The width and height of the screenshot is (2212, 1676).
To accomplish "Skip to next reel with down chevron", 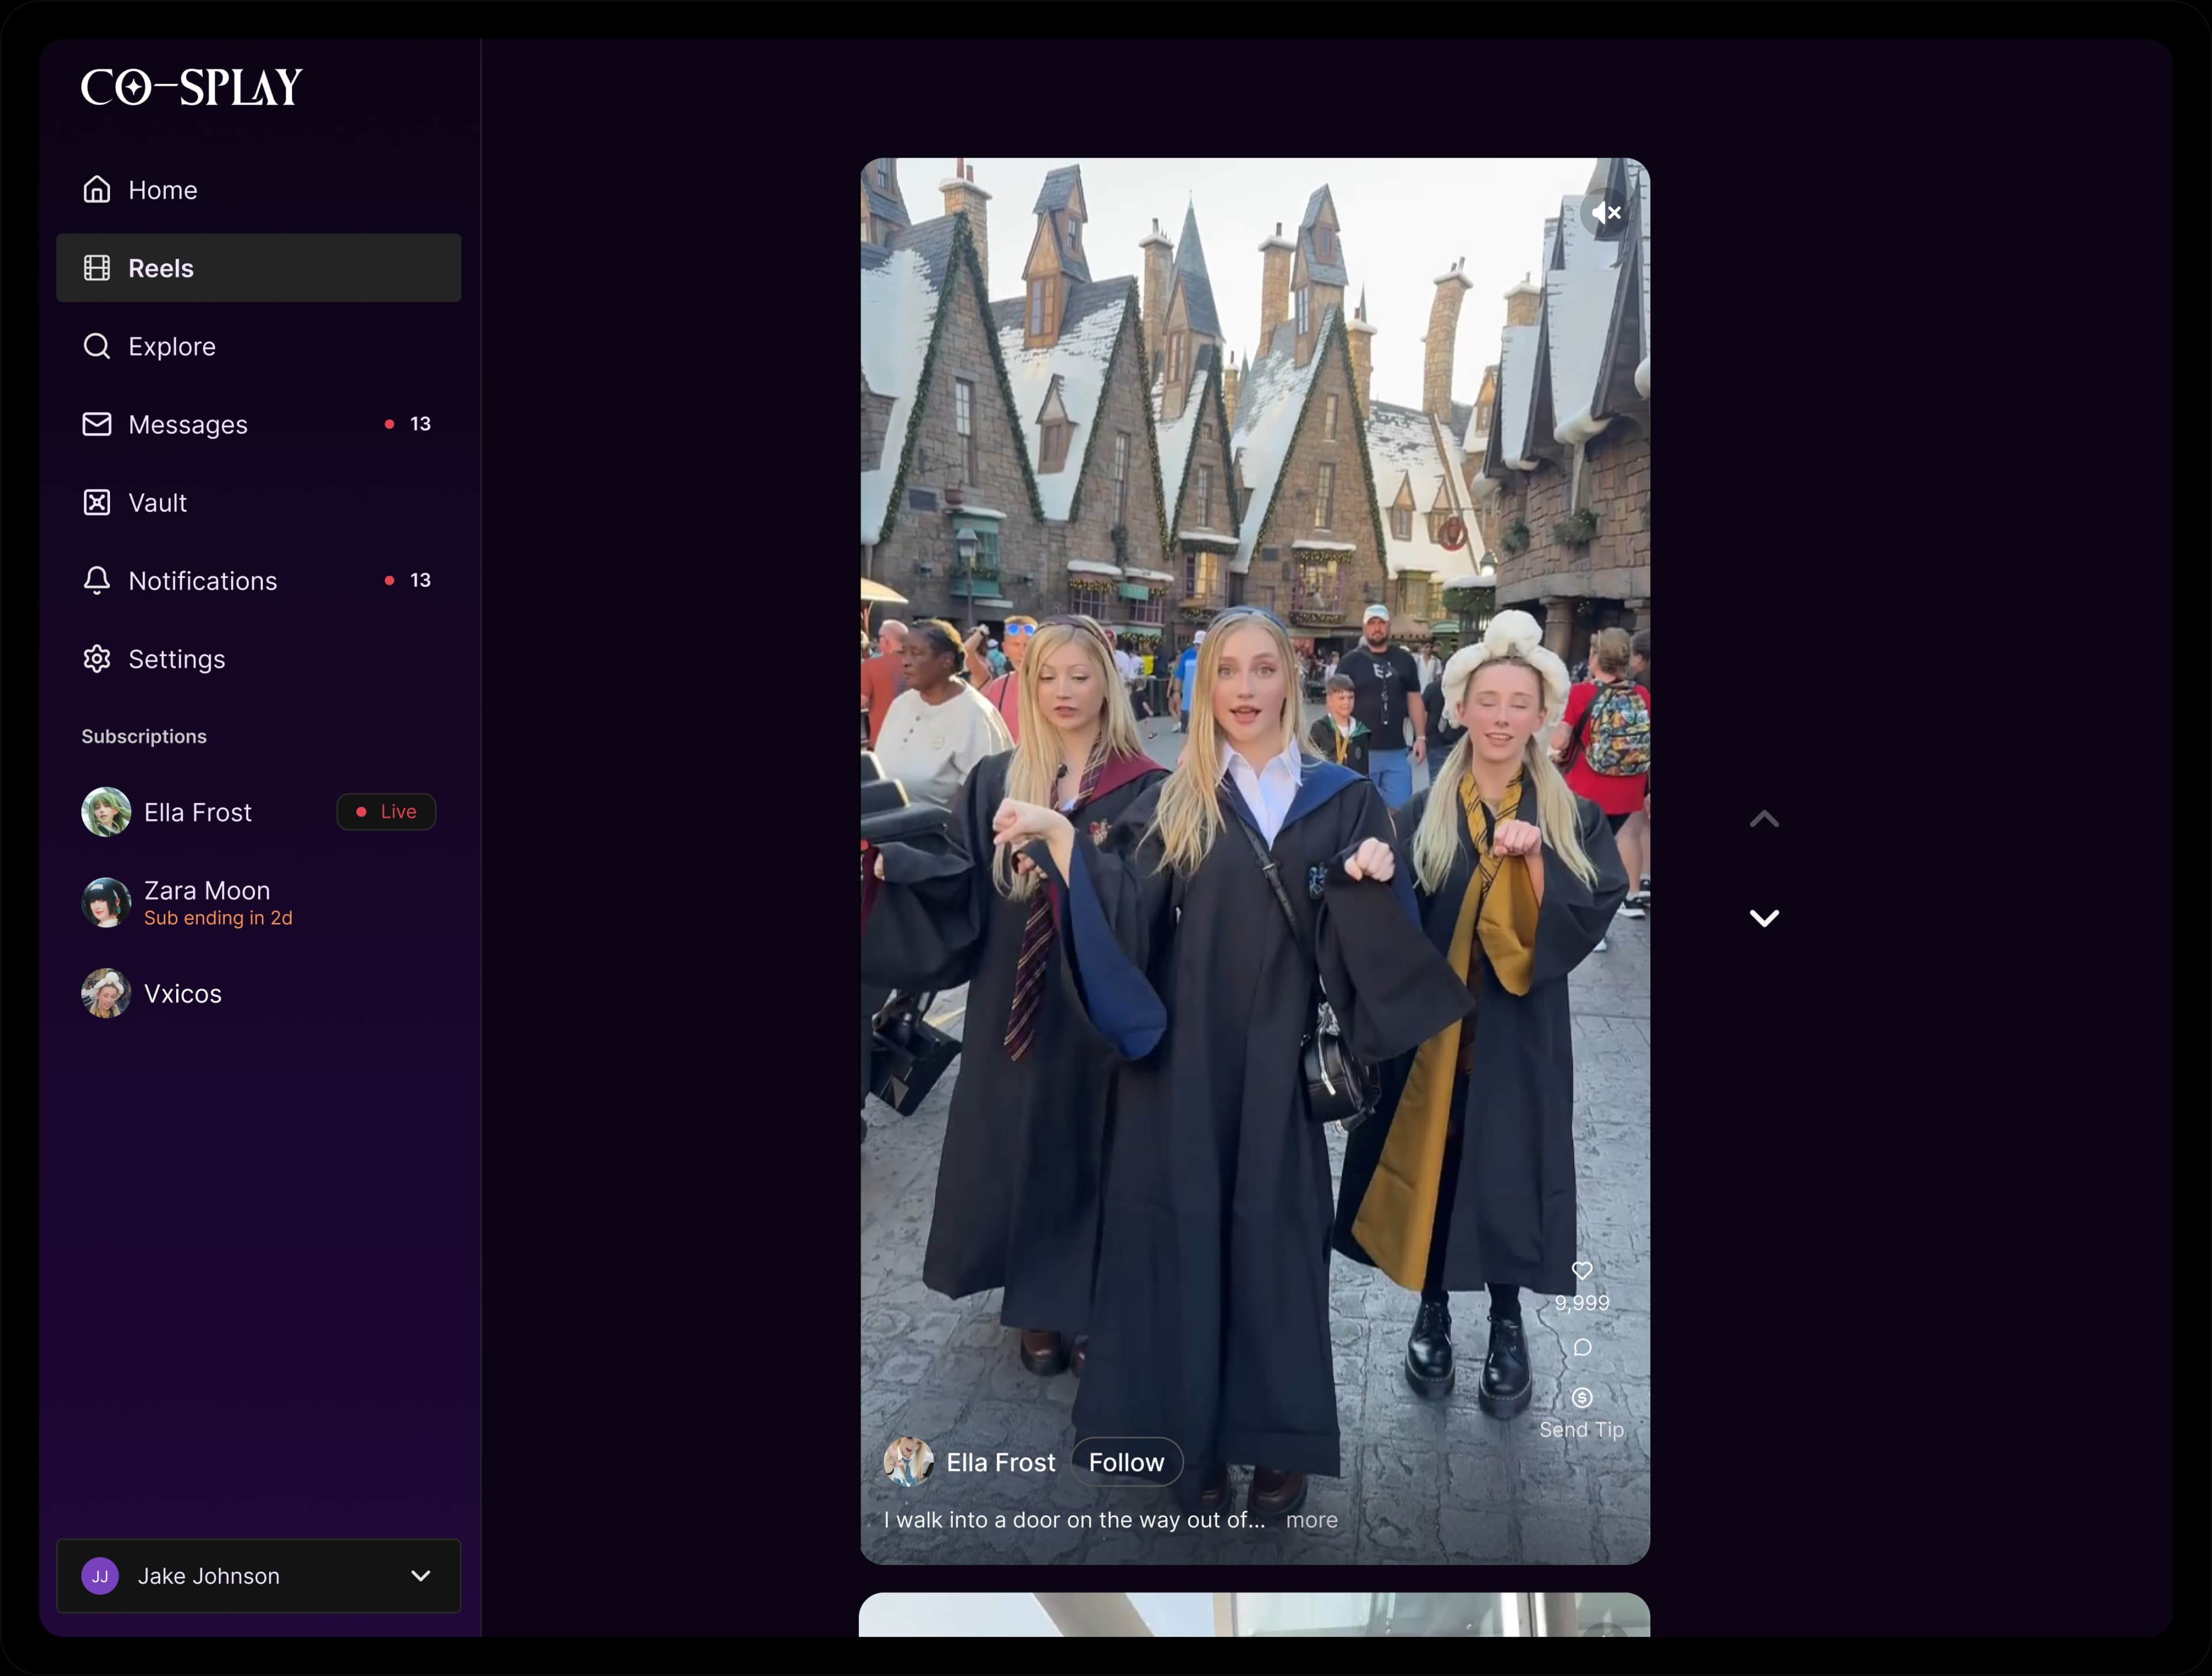I will coord(1764,917).
